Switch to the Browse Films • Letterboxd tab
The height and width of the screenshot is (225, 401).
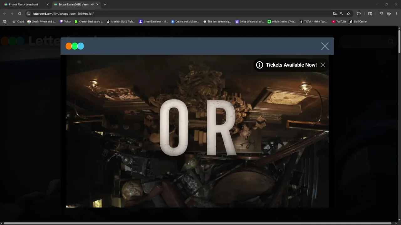[26, 4]
